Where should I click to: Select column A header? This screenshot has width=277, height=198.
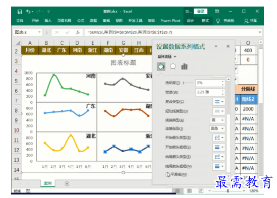coord(30,43)
